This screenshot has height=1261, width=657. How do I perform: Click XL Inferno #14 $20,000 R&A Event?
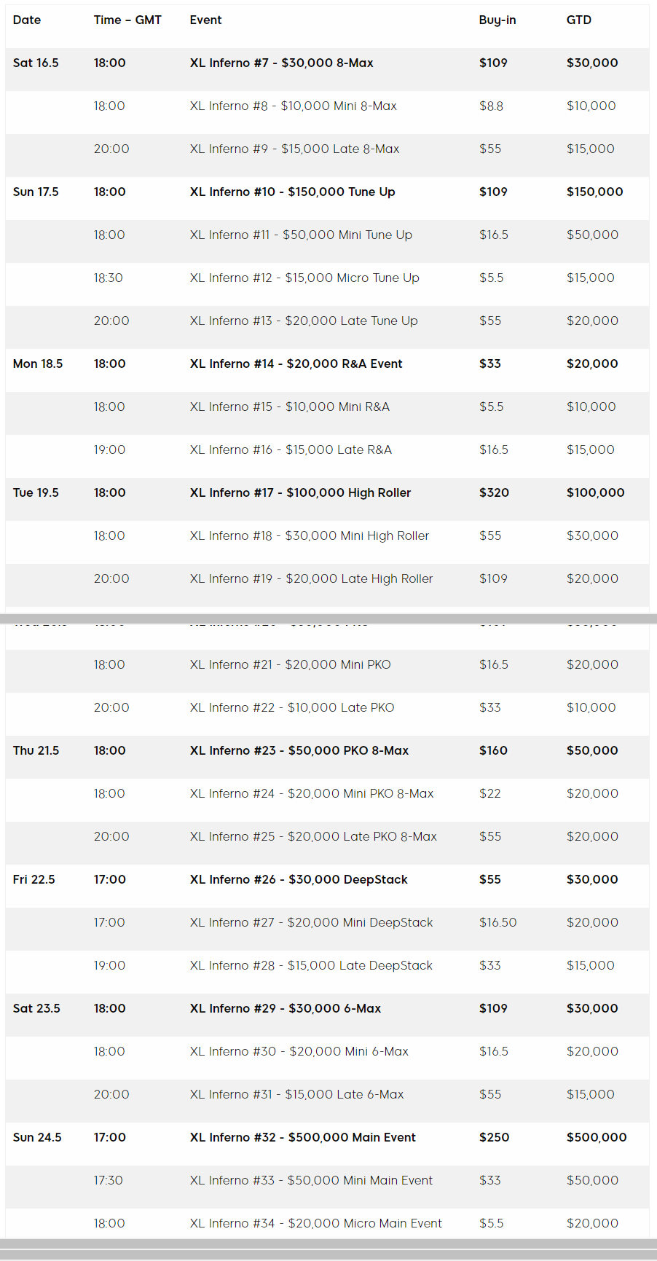pos(296,364)
